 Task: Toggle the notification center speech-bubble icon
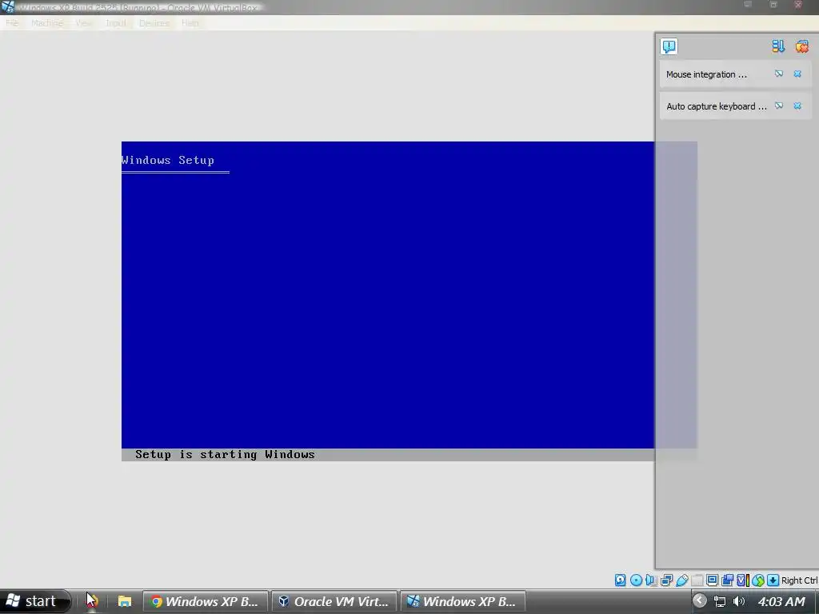[x=669, y=46]
